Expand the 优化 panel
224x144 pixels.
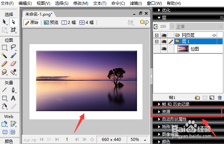[159, 10]
